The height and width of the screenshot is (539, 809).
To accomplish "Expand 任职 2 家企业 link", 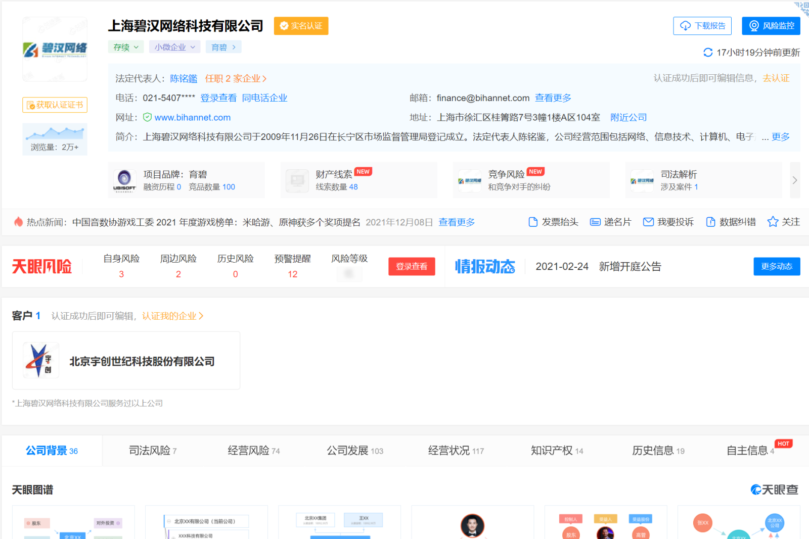I will coord(236,78).
